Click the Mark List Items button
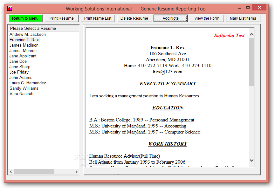The width and height of the screenshot is (275, 189). (x=243, y=18)
